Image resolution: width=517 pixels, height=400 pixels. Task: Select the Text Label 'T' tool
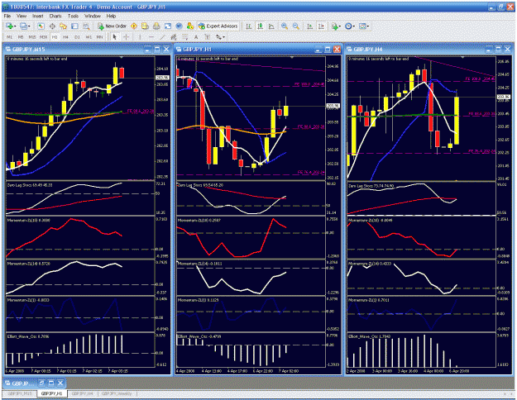[208, 37]
